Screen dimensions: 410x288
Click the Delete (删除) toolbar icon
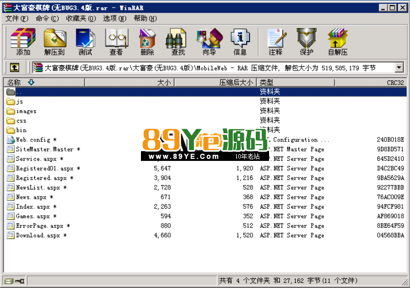click(x=147, y=42)
